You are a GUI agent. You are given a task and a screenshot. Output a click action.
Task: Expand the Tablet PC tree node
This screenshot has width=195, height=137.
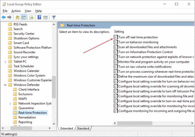point(5,62)
